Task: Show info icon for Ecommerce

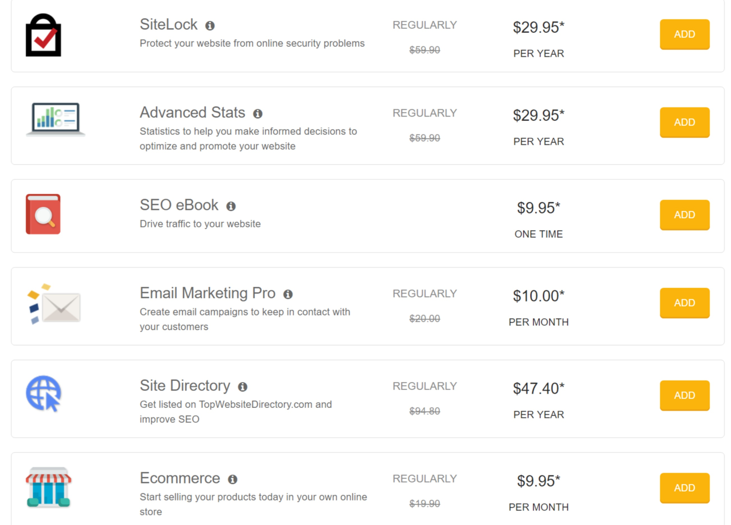Action: tap(233, 479)
